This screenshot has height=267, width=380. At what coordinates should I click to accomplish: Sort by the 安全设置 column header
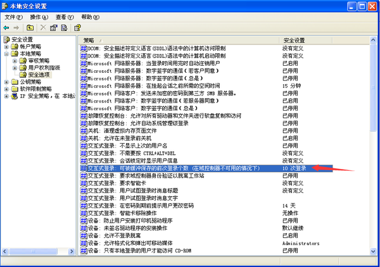tap(306, 40)
